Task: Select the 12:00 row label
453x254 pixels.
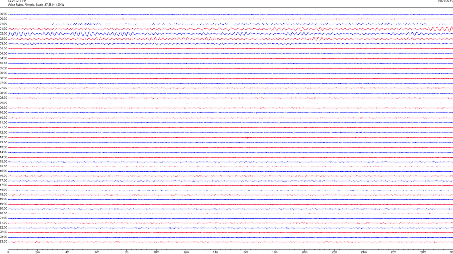Action: 3,133
